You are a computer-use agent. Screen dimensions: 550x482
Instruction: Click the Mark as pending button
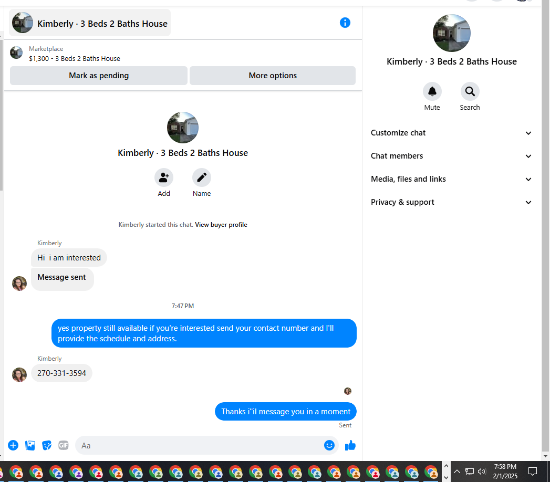pyautogui.click(x=99, y=76)
